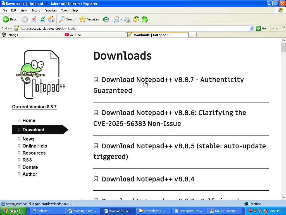Click the page scrollbar down arrow

click(284, 197)
